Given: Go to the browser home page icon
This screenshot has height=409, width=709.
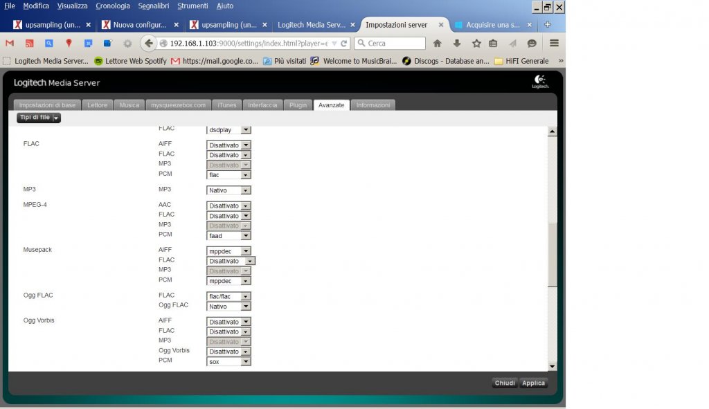Looking at the screenshot, I should pyautogui.click(x=438, y=44).
